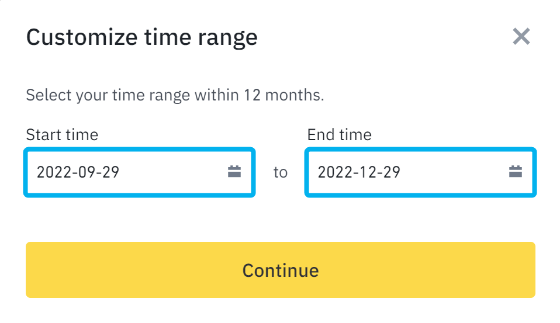Confirm range with yellow Continue button
560x323 pixels.
pos(281,270)
